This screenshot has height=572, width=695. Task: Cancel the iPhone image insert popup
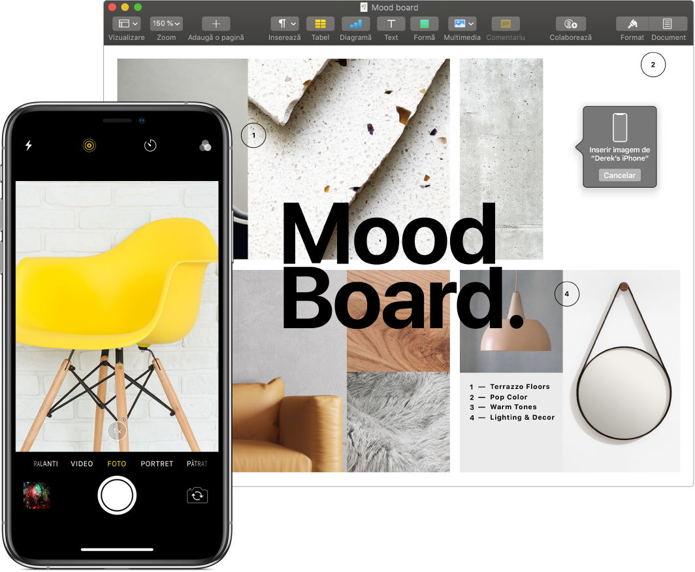620,175
